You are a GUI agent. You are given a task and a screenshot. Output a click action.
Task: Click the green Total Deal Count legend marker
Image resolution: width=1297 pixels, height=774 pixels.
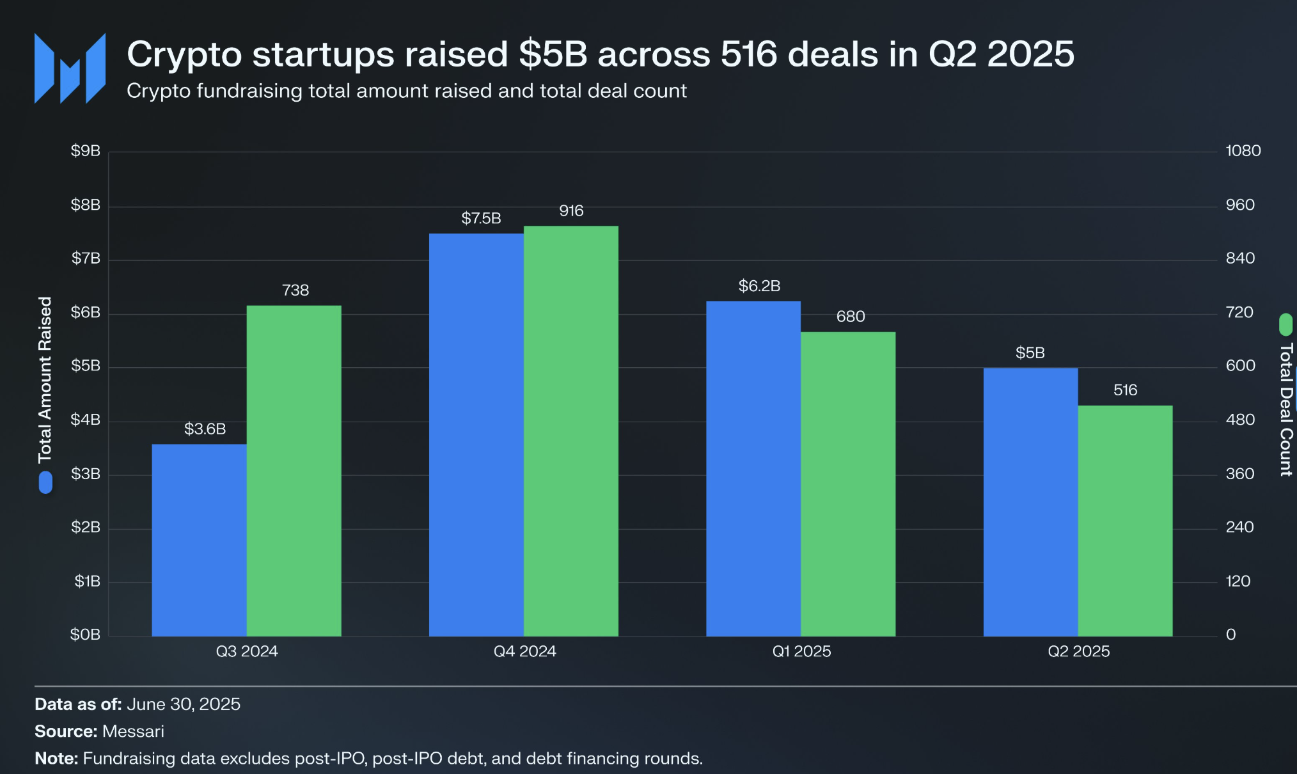[1285, 324]
